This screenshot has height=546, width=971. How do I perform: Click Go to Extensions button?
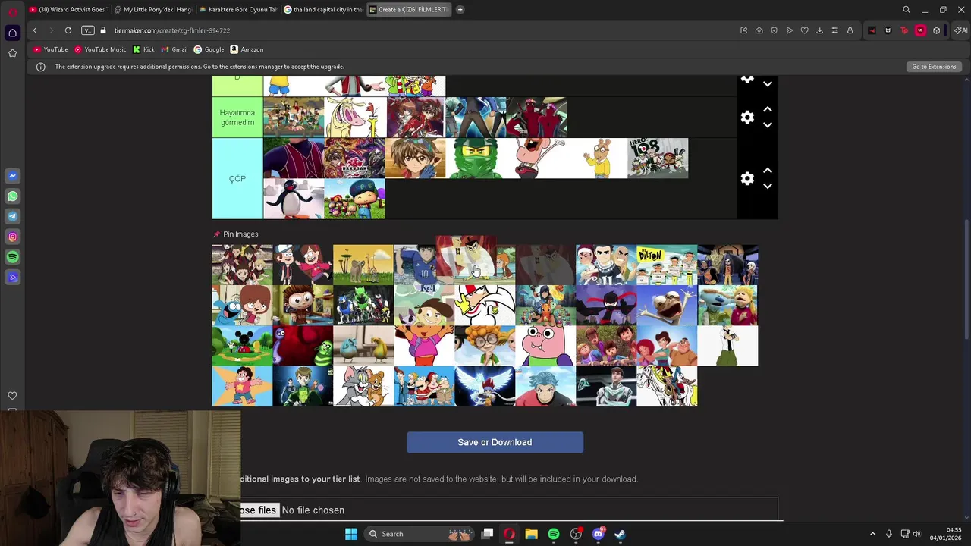point(934,67)
